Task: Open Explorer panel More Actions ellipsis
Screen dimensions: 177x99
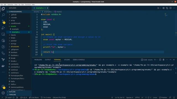Action: [28, 8]
